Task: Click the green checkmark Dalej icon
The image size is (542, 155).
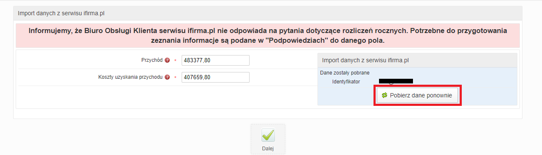Action: pos(268,135)
